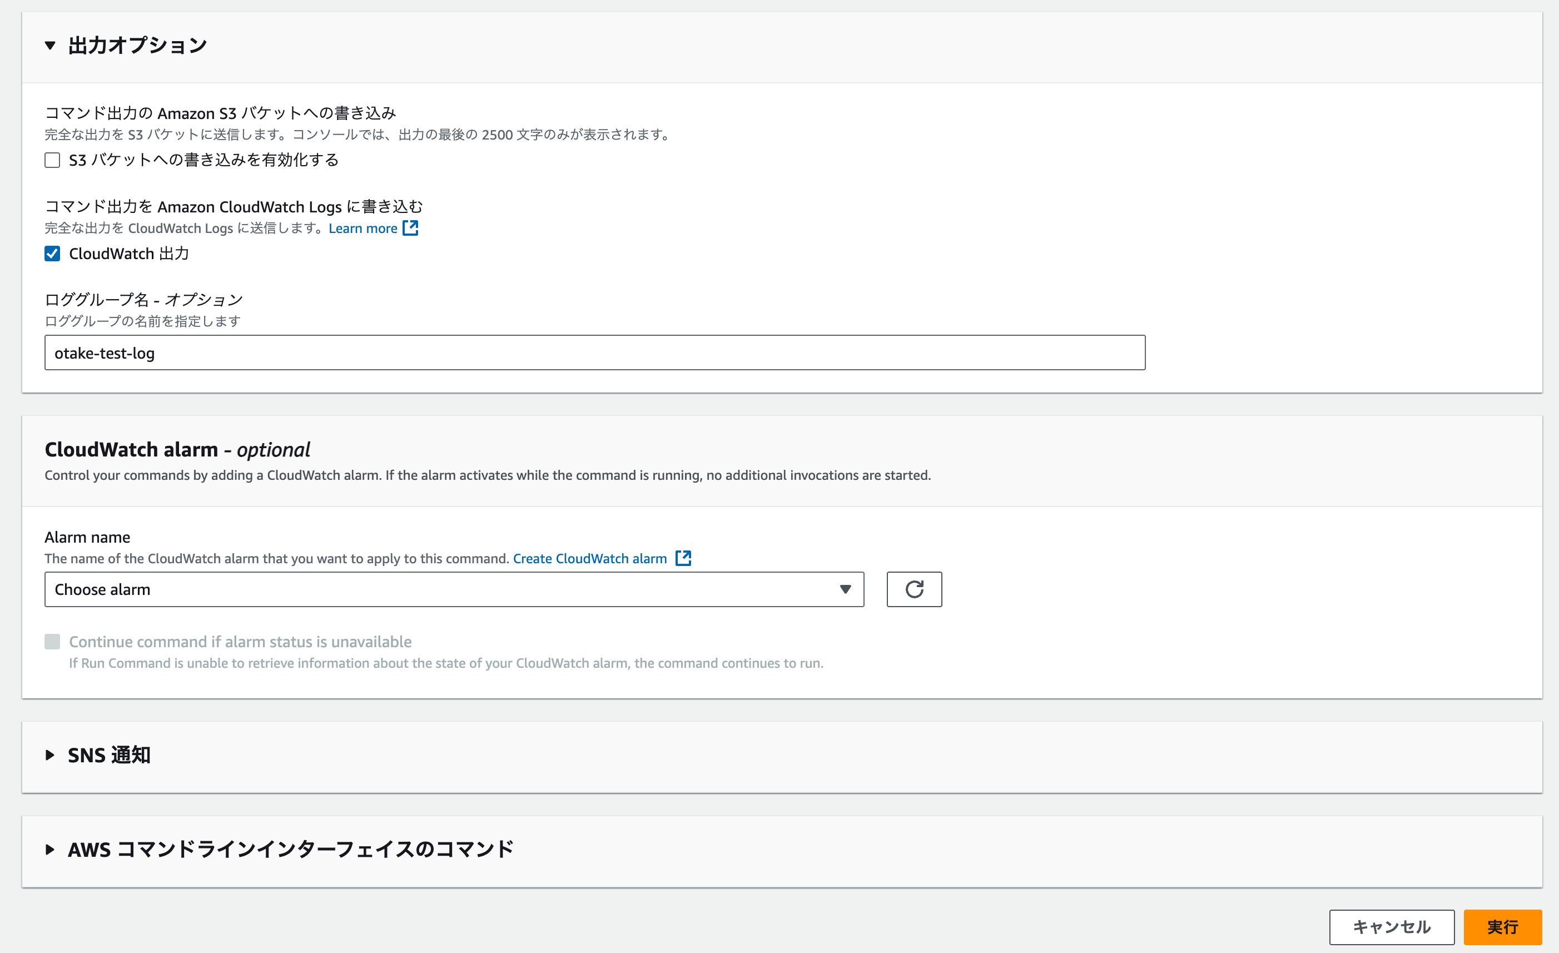The width and height of the screenshot is (1559, 953).
Task: Click the ロググループ名 - オプション label
Action: pyautogui.click(x=143, y=299)
